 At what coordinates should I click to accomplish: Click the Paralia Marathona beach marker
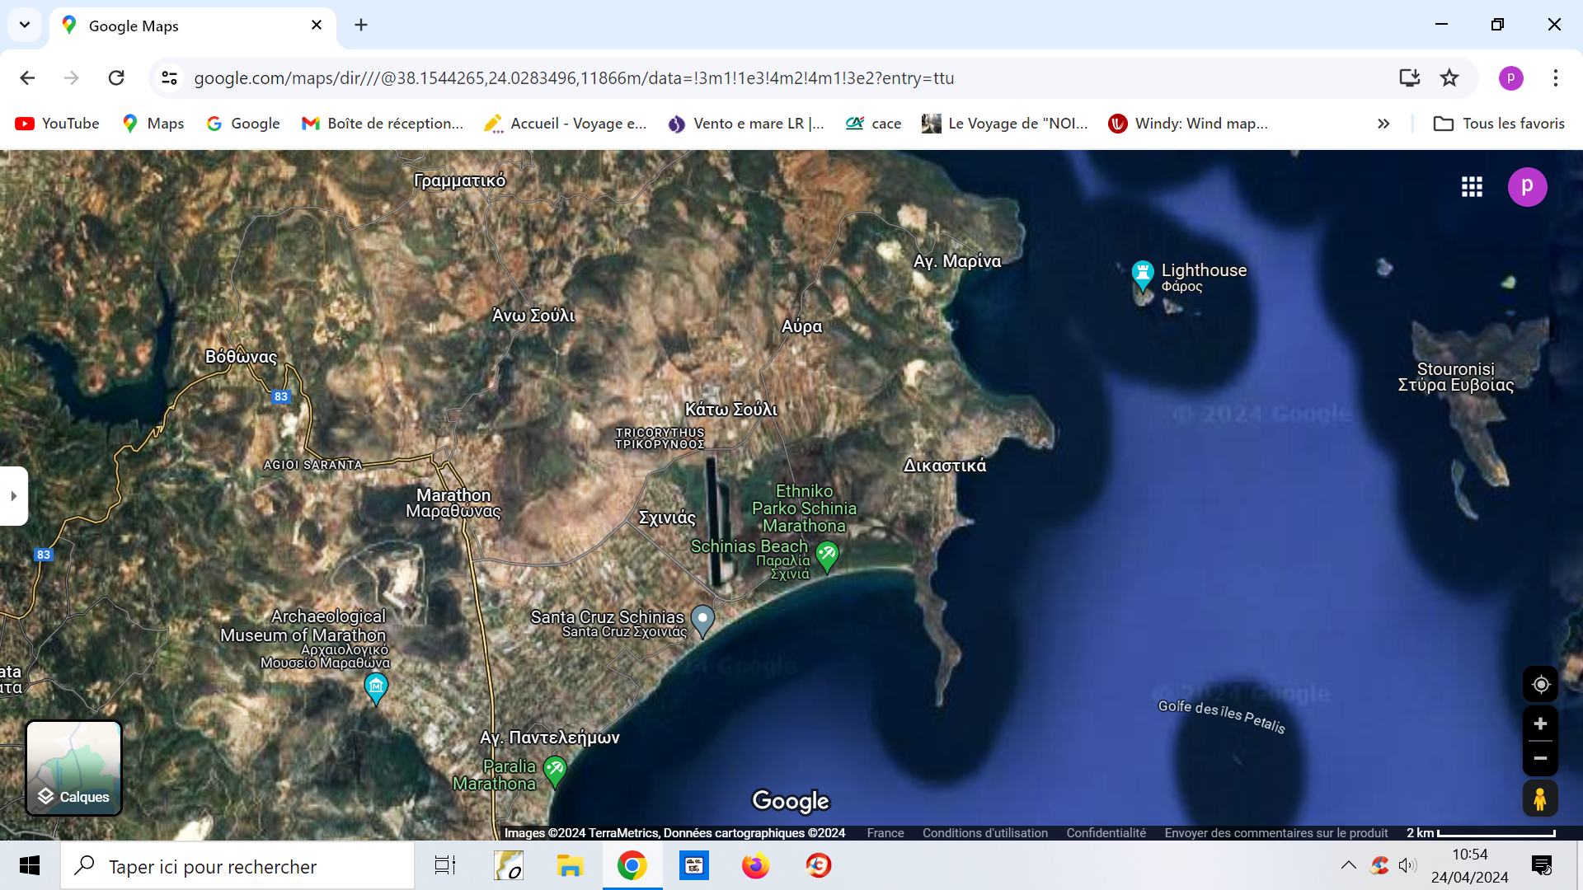pyautogui.click(x=555, y=771)
